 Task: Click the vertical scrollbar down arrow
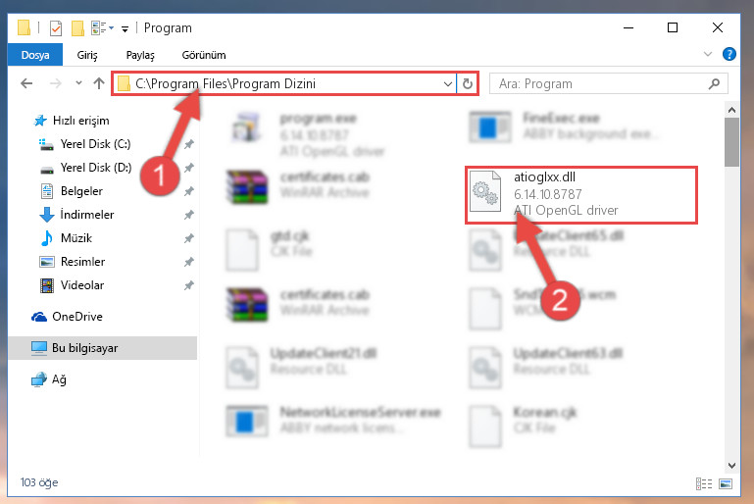coord(731,466)
